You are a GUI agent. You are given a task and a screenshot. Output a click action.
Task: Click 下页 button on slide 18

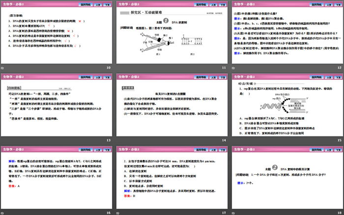(x=338, y=150)
